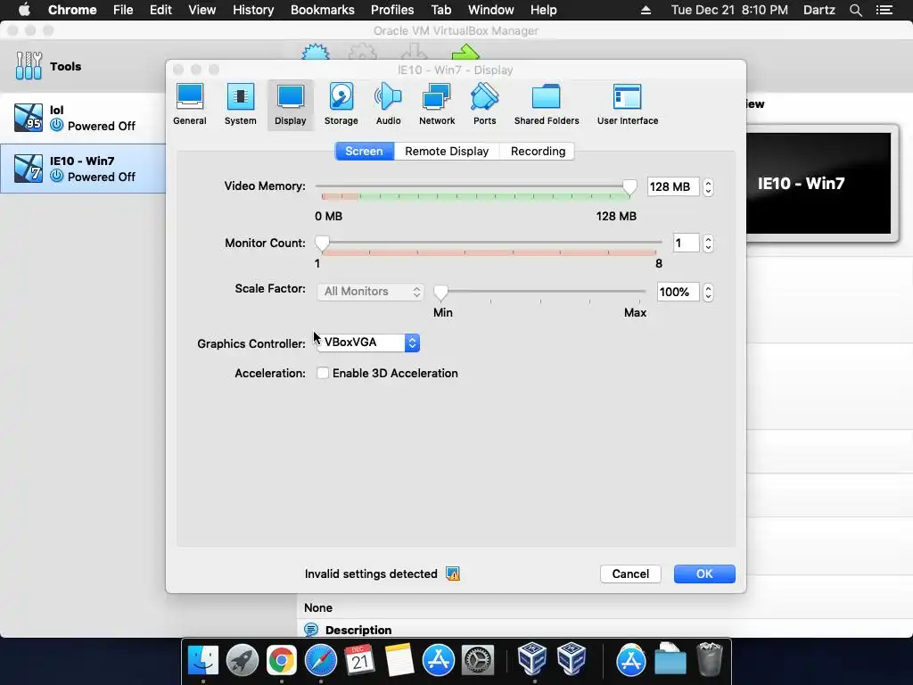Click the Video Memory 128 MB field

tap(673, 187)
